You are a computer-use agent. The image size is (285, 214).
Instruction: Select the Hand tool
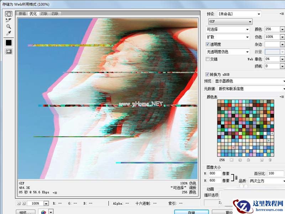tap(8, 14)
